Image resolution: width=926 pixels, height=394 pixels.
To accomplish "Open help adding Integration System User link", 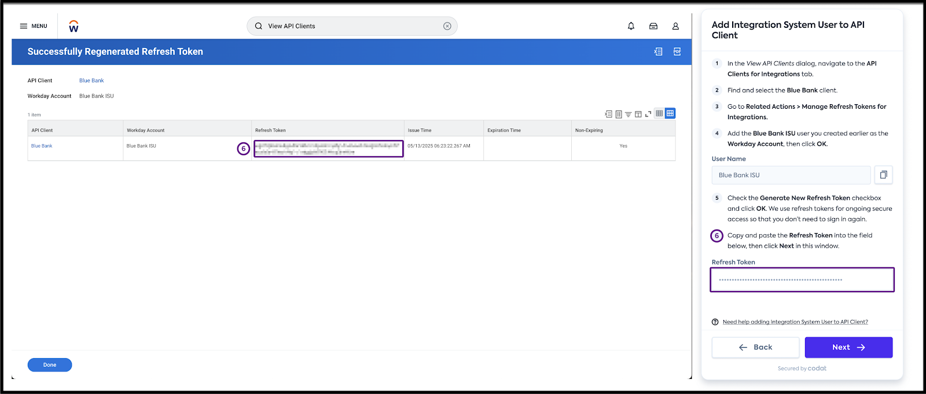I will 795,322.
